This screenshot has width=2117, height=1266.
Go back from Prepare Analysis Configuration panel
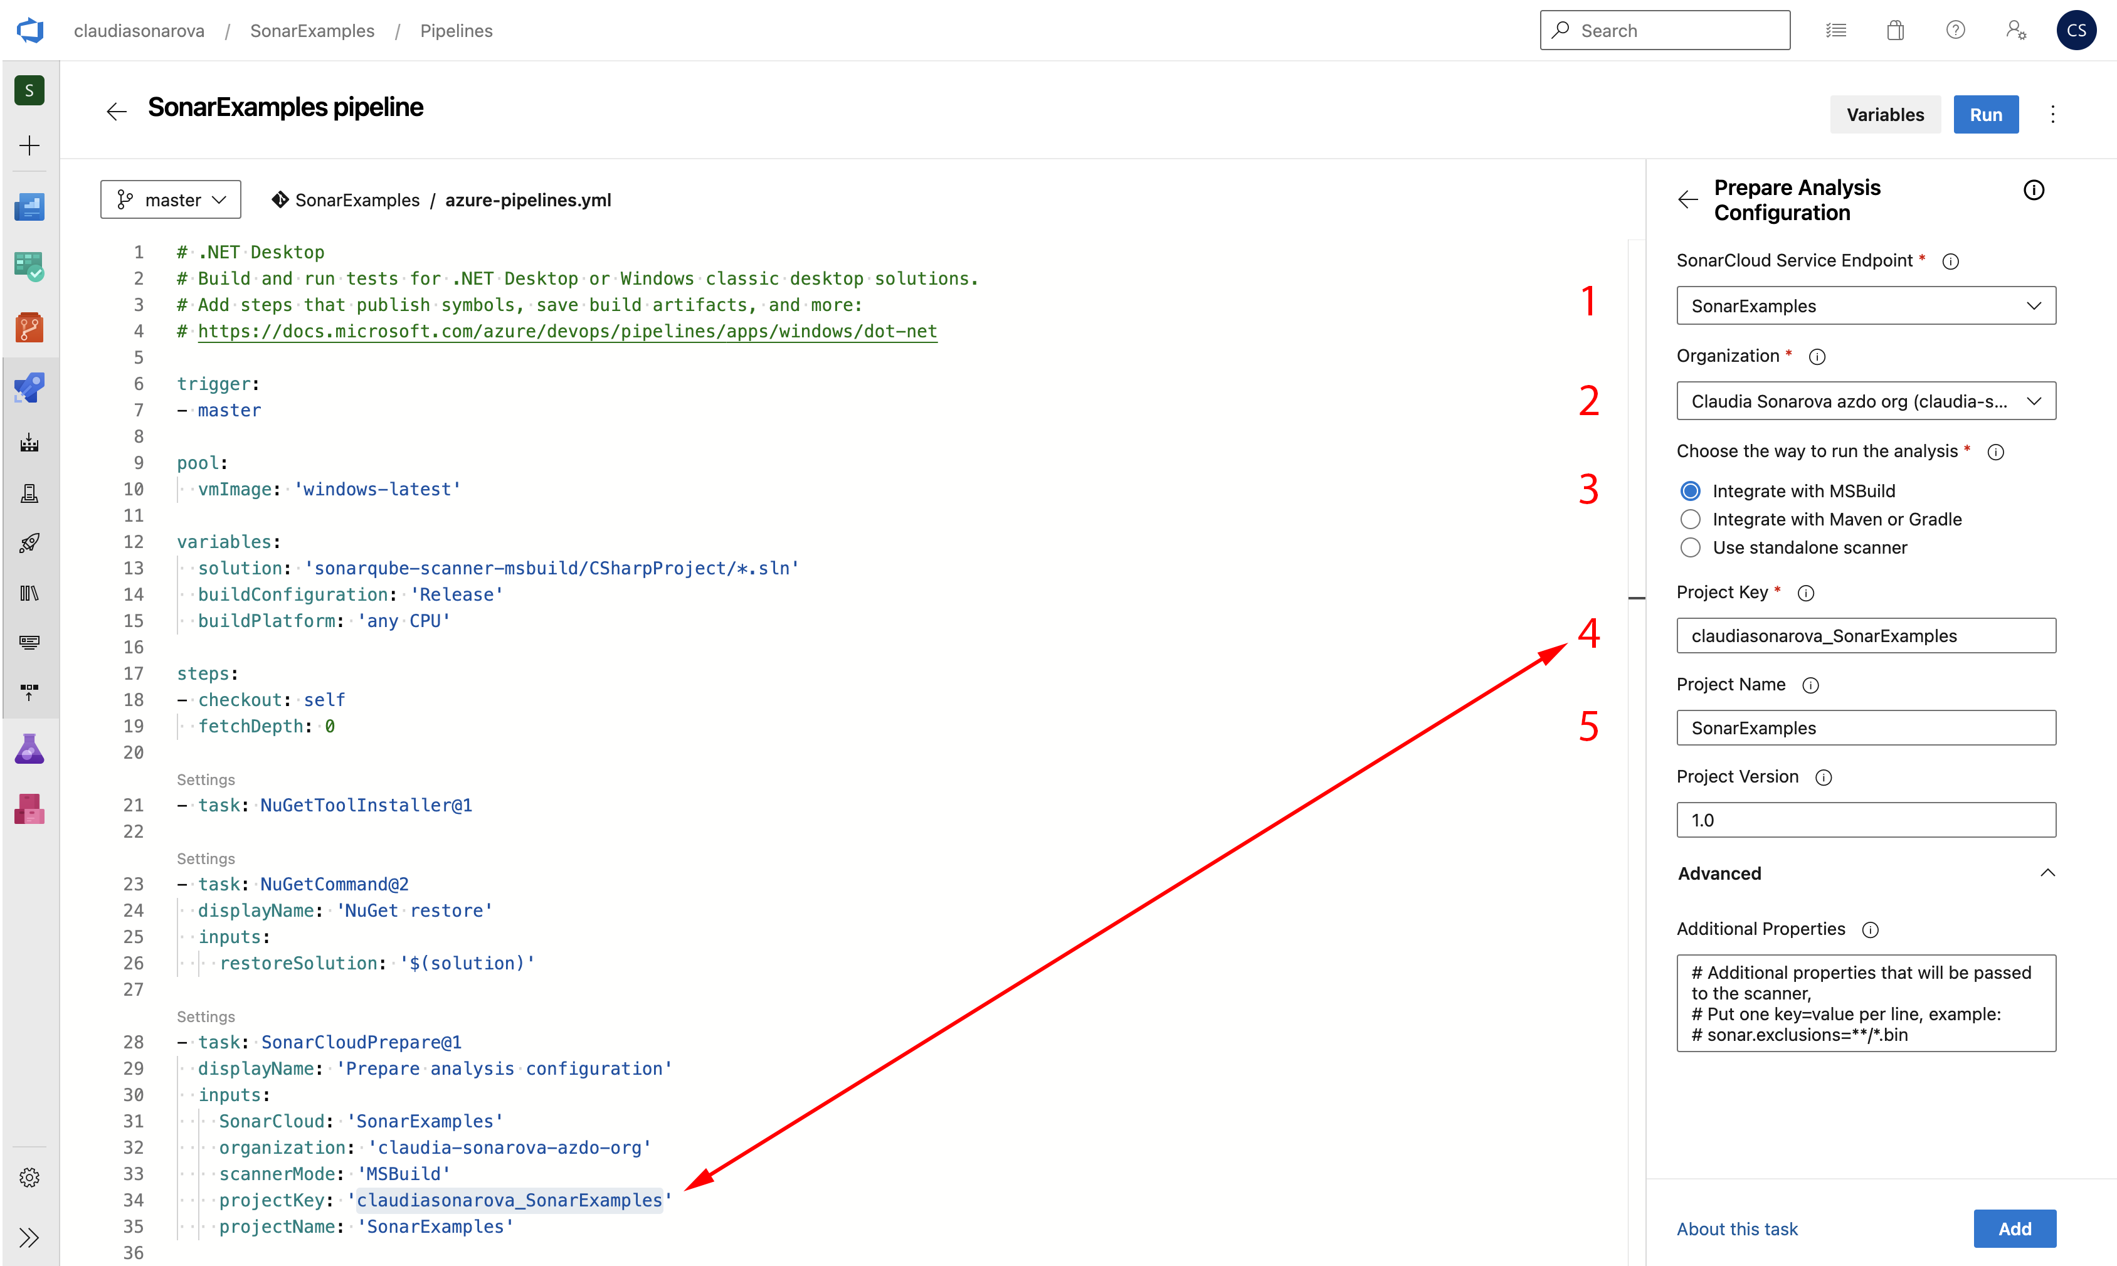(x=1688, y=199)
